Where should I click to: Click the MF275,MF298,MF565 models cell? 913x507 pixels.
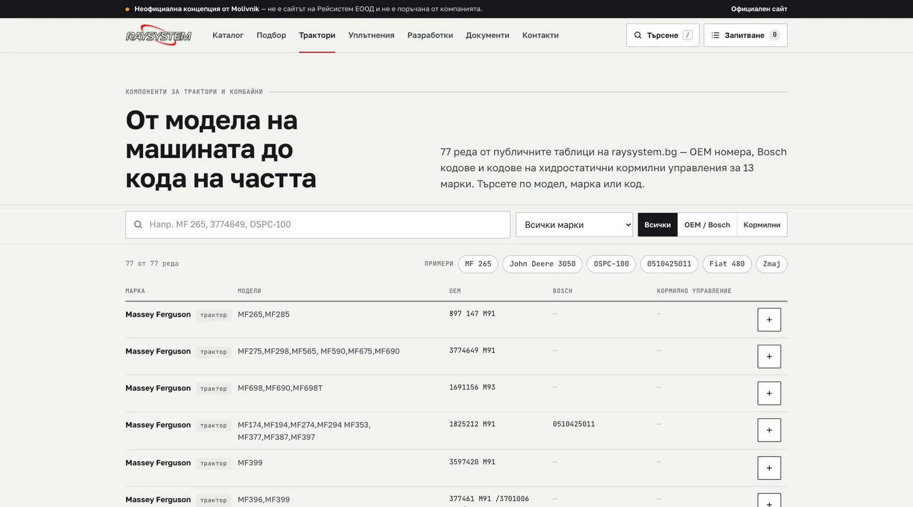click(319, 351)
